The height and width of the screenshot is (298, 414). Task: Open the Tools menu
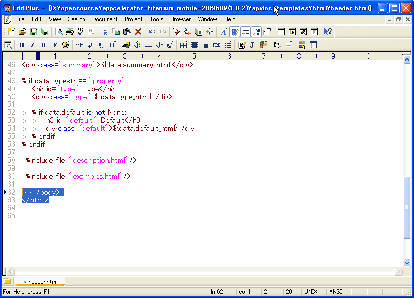click(156, 19)
